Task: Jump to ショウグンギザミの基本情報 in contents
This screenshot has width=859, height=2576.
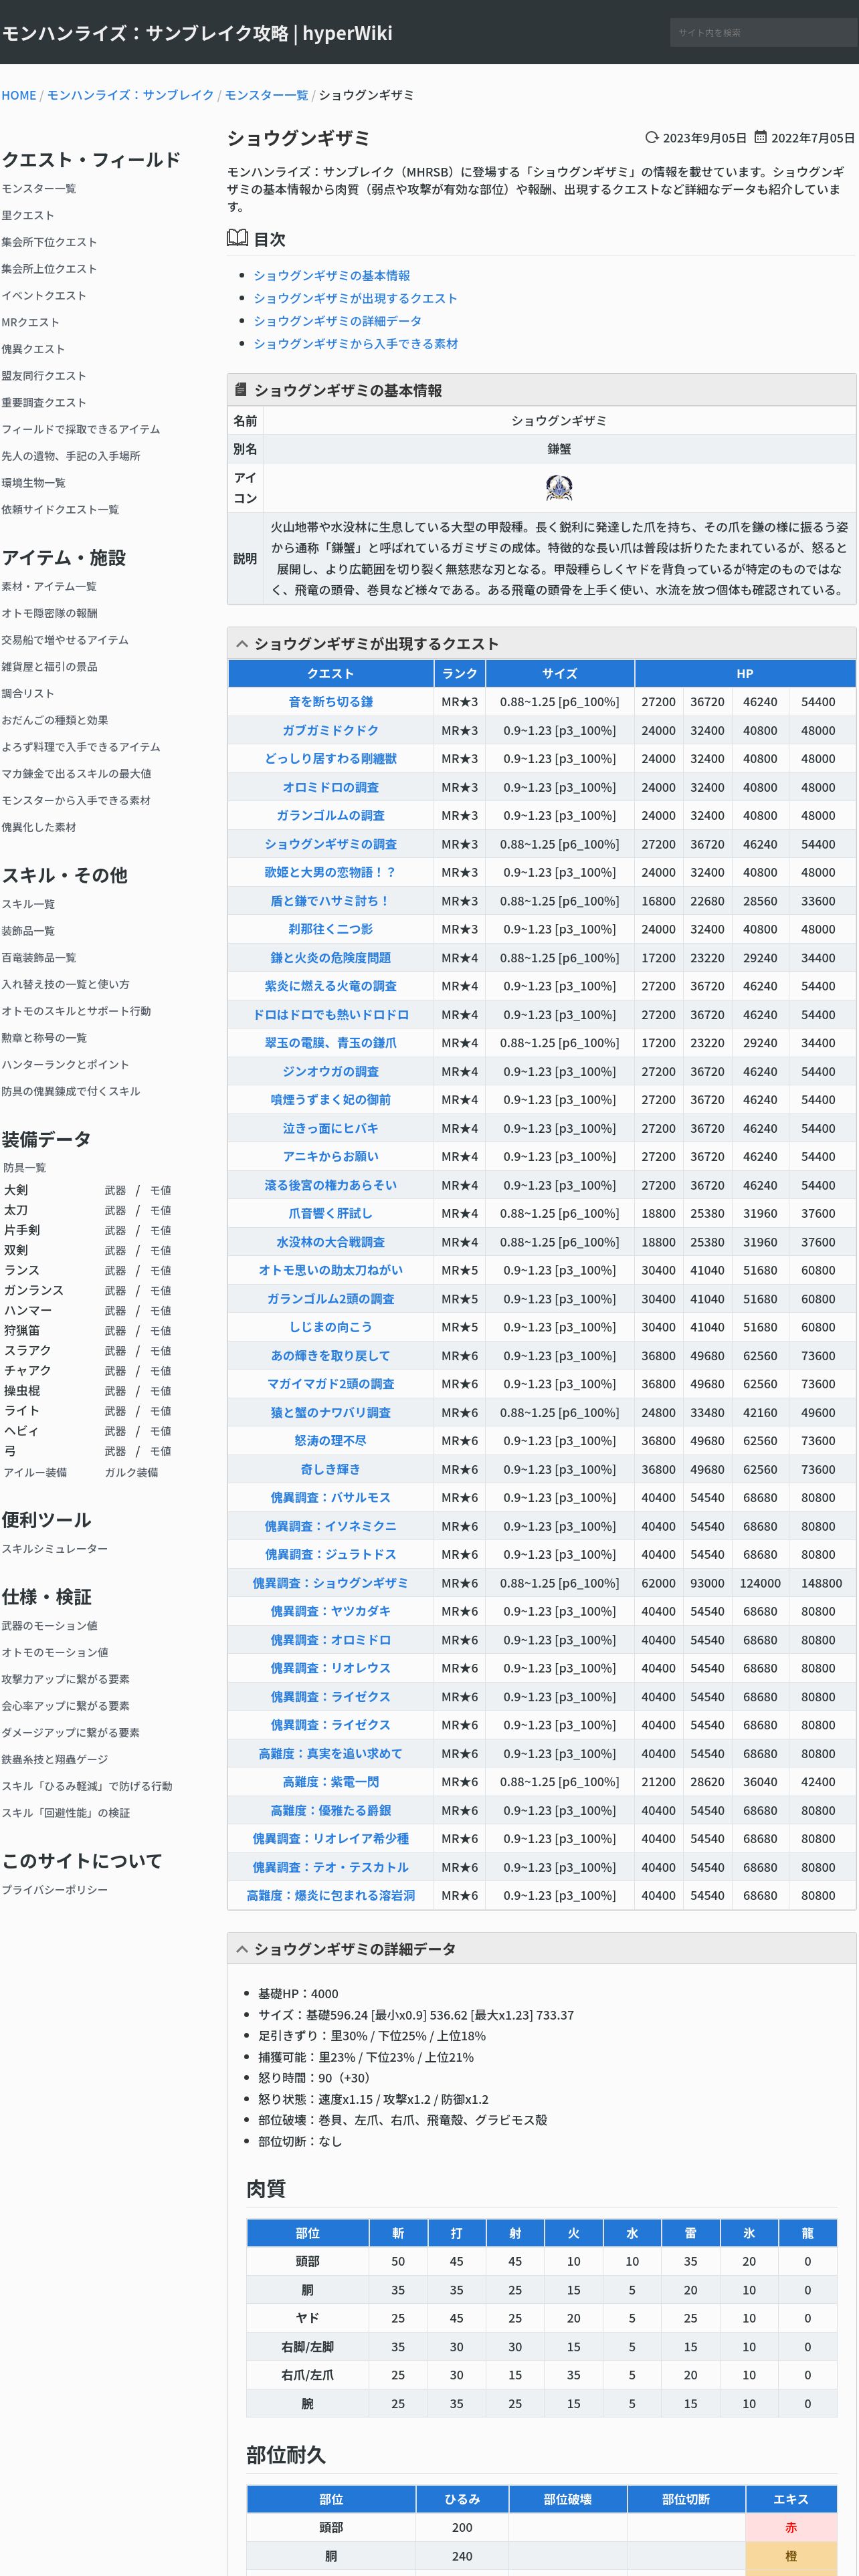Action: [x=331, y=275]
